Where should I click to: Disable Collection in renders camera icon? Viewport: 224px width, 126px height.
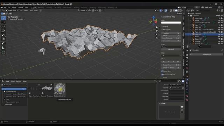(222, 16)
